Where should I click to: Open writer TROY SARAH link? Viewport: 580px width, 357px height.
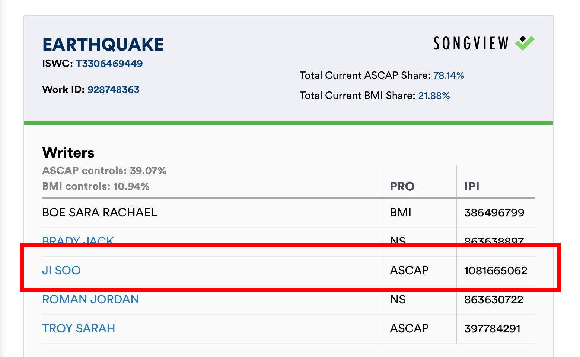79,328
